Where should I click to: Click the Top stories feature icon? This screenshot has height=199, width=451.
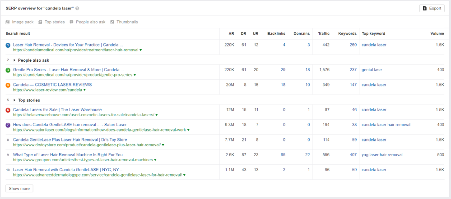tap(40, 22)
